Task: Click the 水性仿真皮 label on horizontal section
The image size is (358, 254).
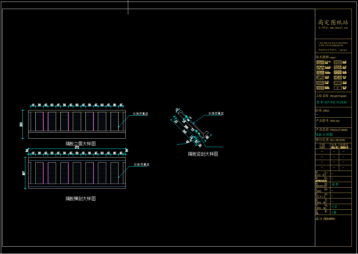Action: (142, 165)
